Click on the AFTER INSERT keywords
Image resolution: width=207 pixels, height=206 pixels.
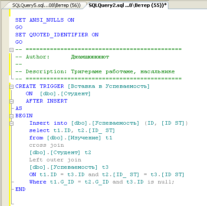[46, 101]
